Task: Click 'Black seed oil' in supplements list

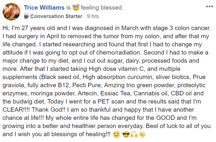Action: [x=61, y=77]
